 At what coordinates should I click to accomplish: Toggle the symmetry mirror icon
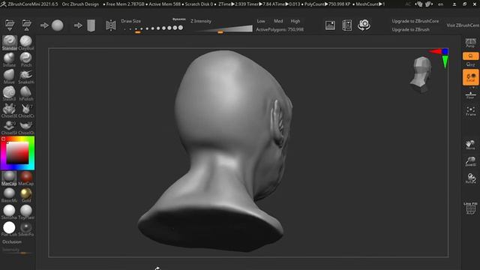pos(111,25)
